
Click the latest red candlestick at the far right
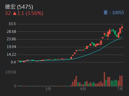click(122, 27)
